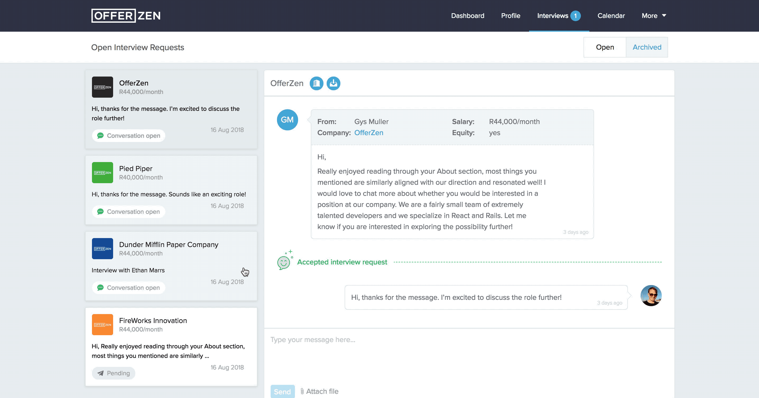Go to the Dashboard page
The height and width of the screenshot is (398, 759).
coord(467,16)
